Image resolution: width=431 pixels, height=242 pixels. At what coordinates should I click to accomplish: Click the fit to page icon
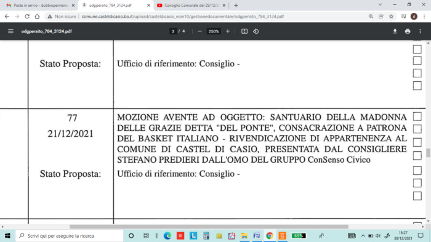[x=244, y=31]
